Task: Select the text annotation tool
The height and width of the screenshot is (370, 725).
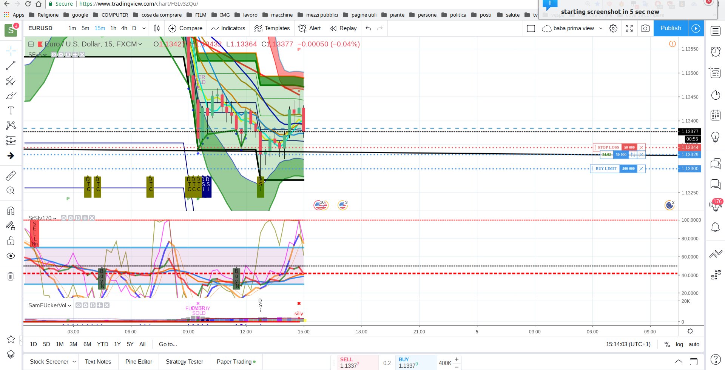Action: 11,110
